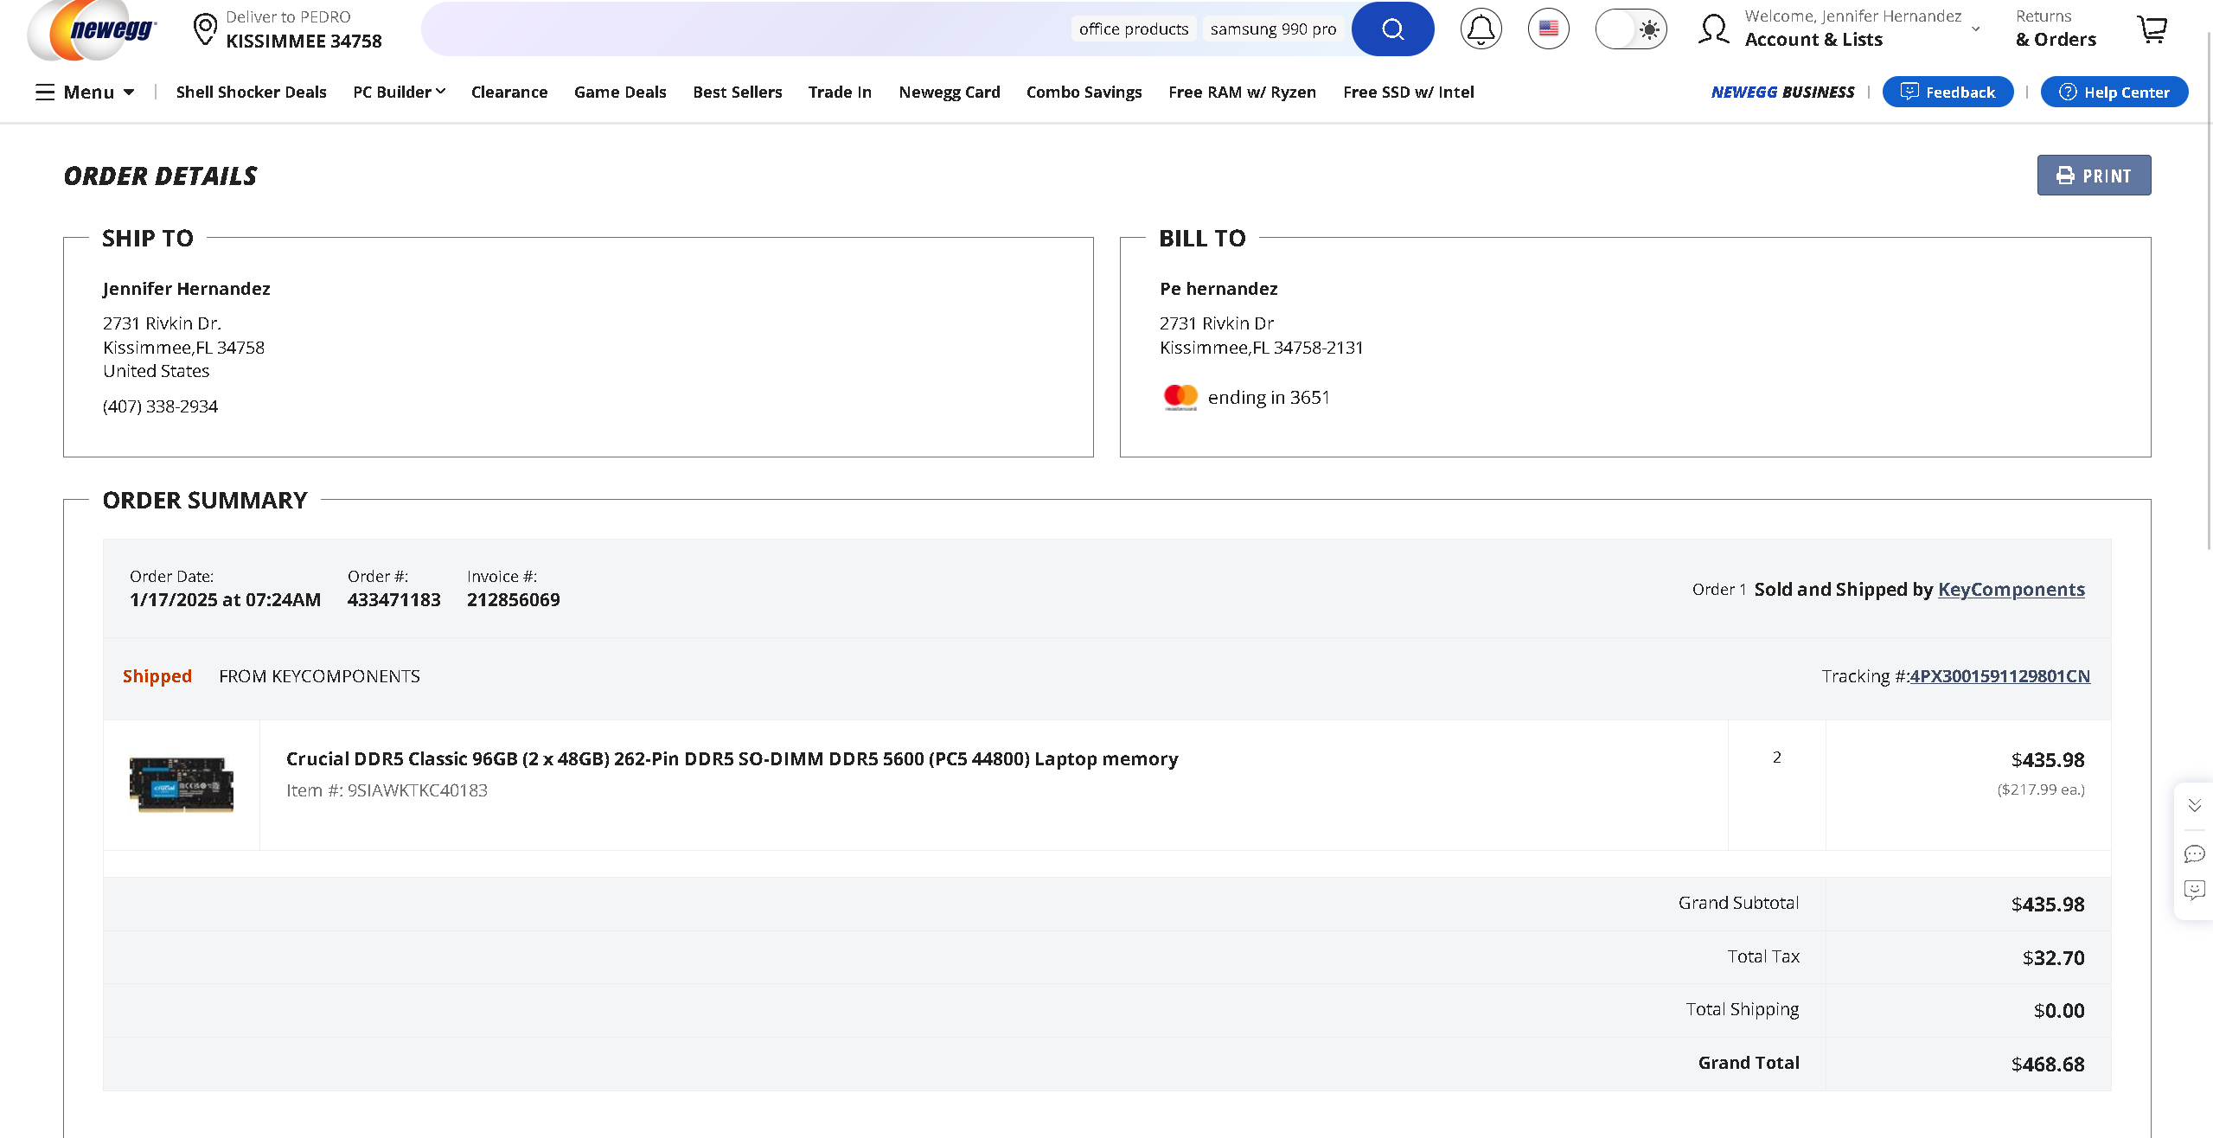Screen dimensions: 2213x1138
Task: Click the Crucial DDR5 memory thumbnail
Action: coord(182,785)
